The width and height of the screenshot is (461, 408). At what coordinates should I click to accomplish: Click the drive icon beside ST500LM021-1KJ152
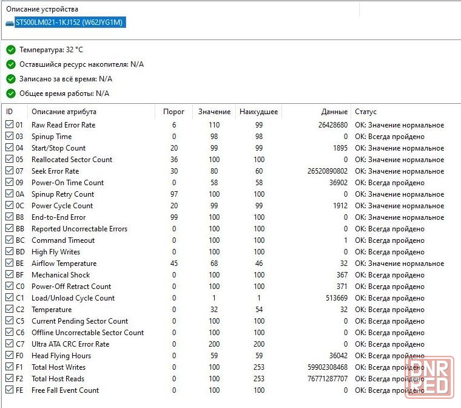click(x=10, y=23)
